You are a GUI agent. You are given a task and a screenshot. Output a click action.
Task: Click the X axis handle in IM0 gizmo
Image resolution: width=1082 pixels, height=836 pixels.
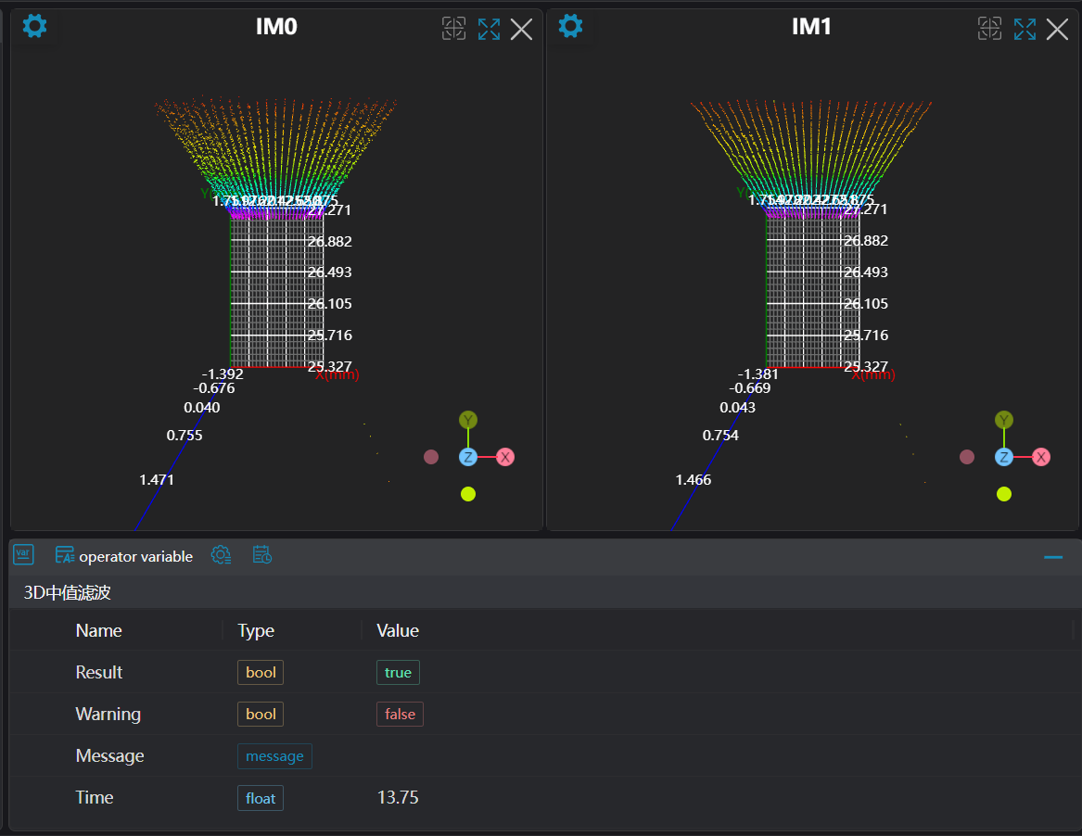pos(505,457)
